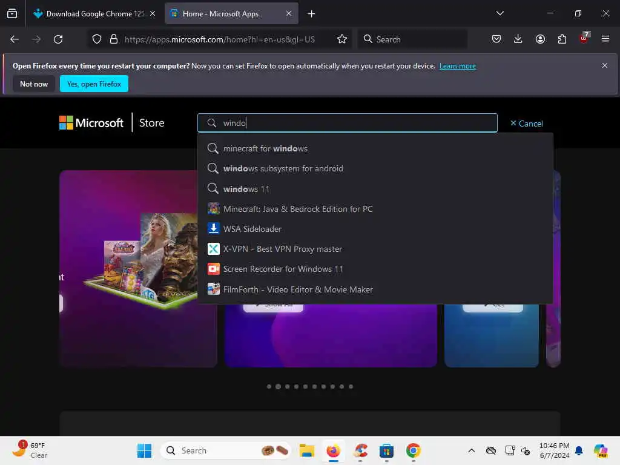Open Screen Recorder for Windows 11 result

tap(375, 269)
